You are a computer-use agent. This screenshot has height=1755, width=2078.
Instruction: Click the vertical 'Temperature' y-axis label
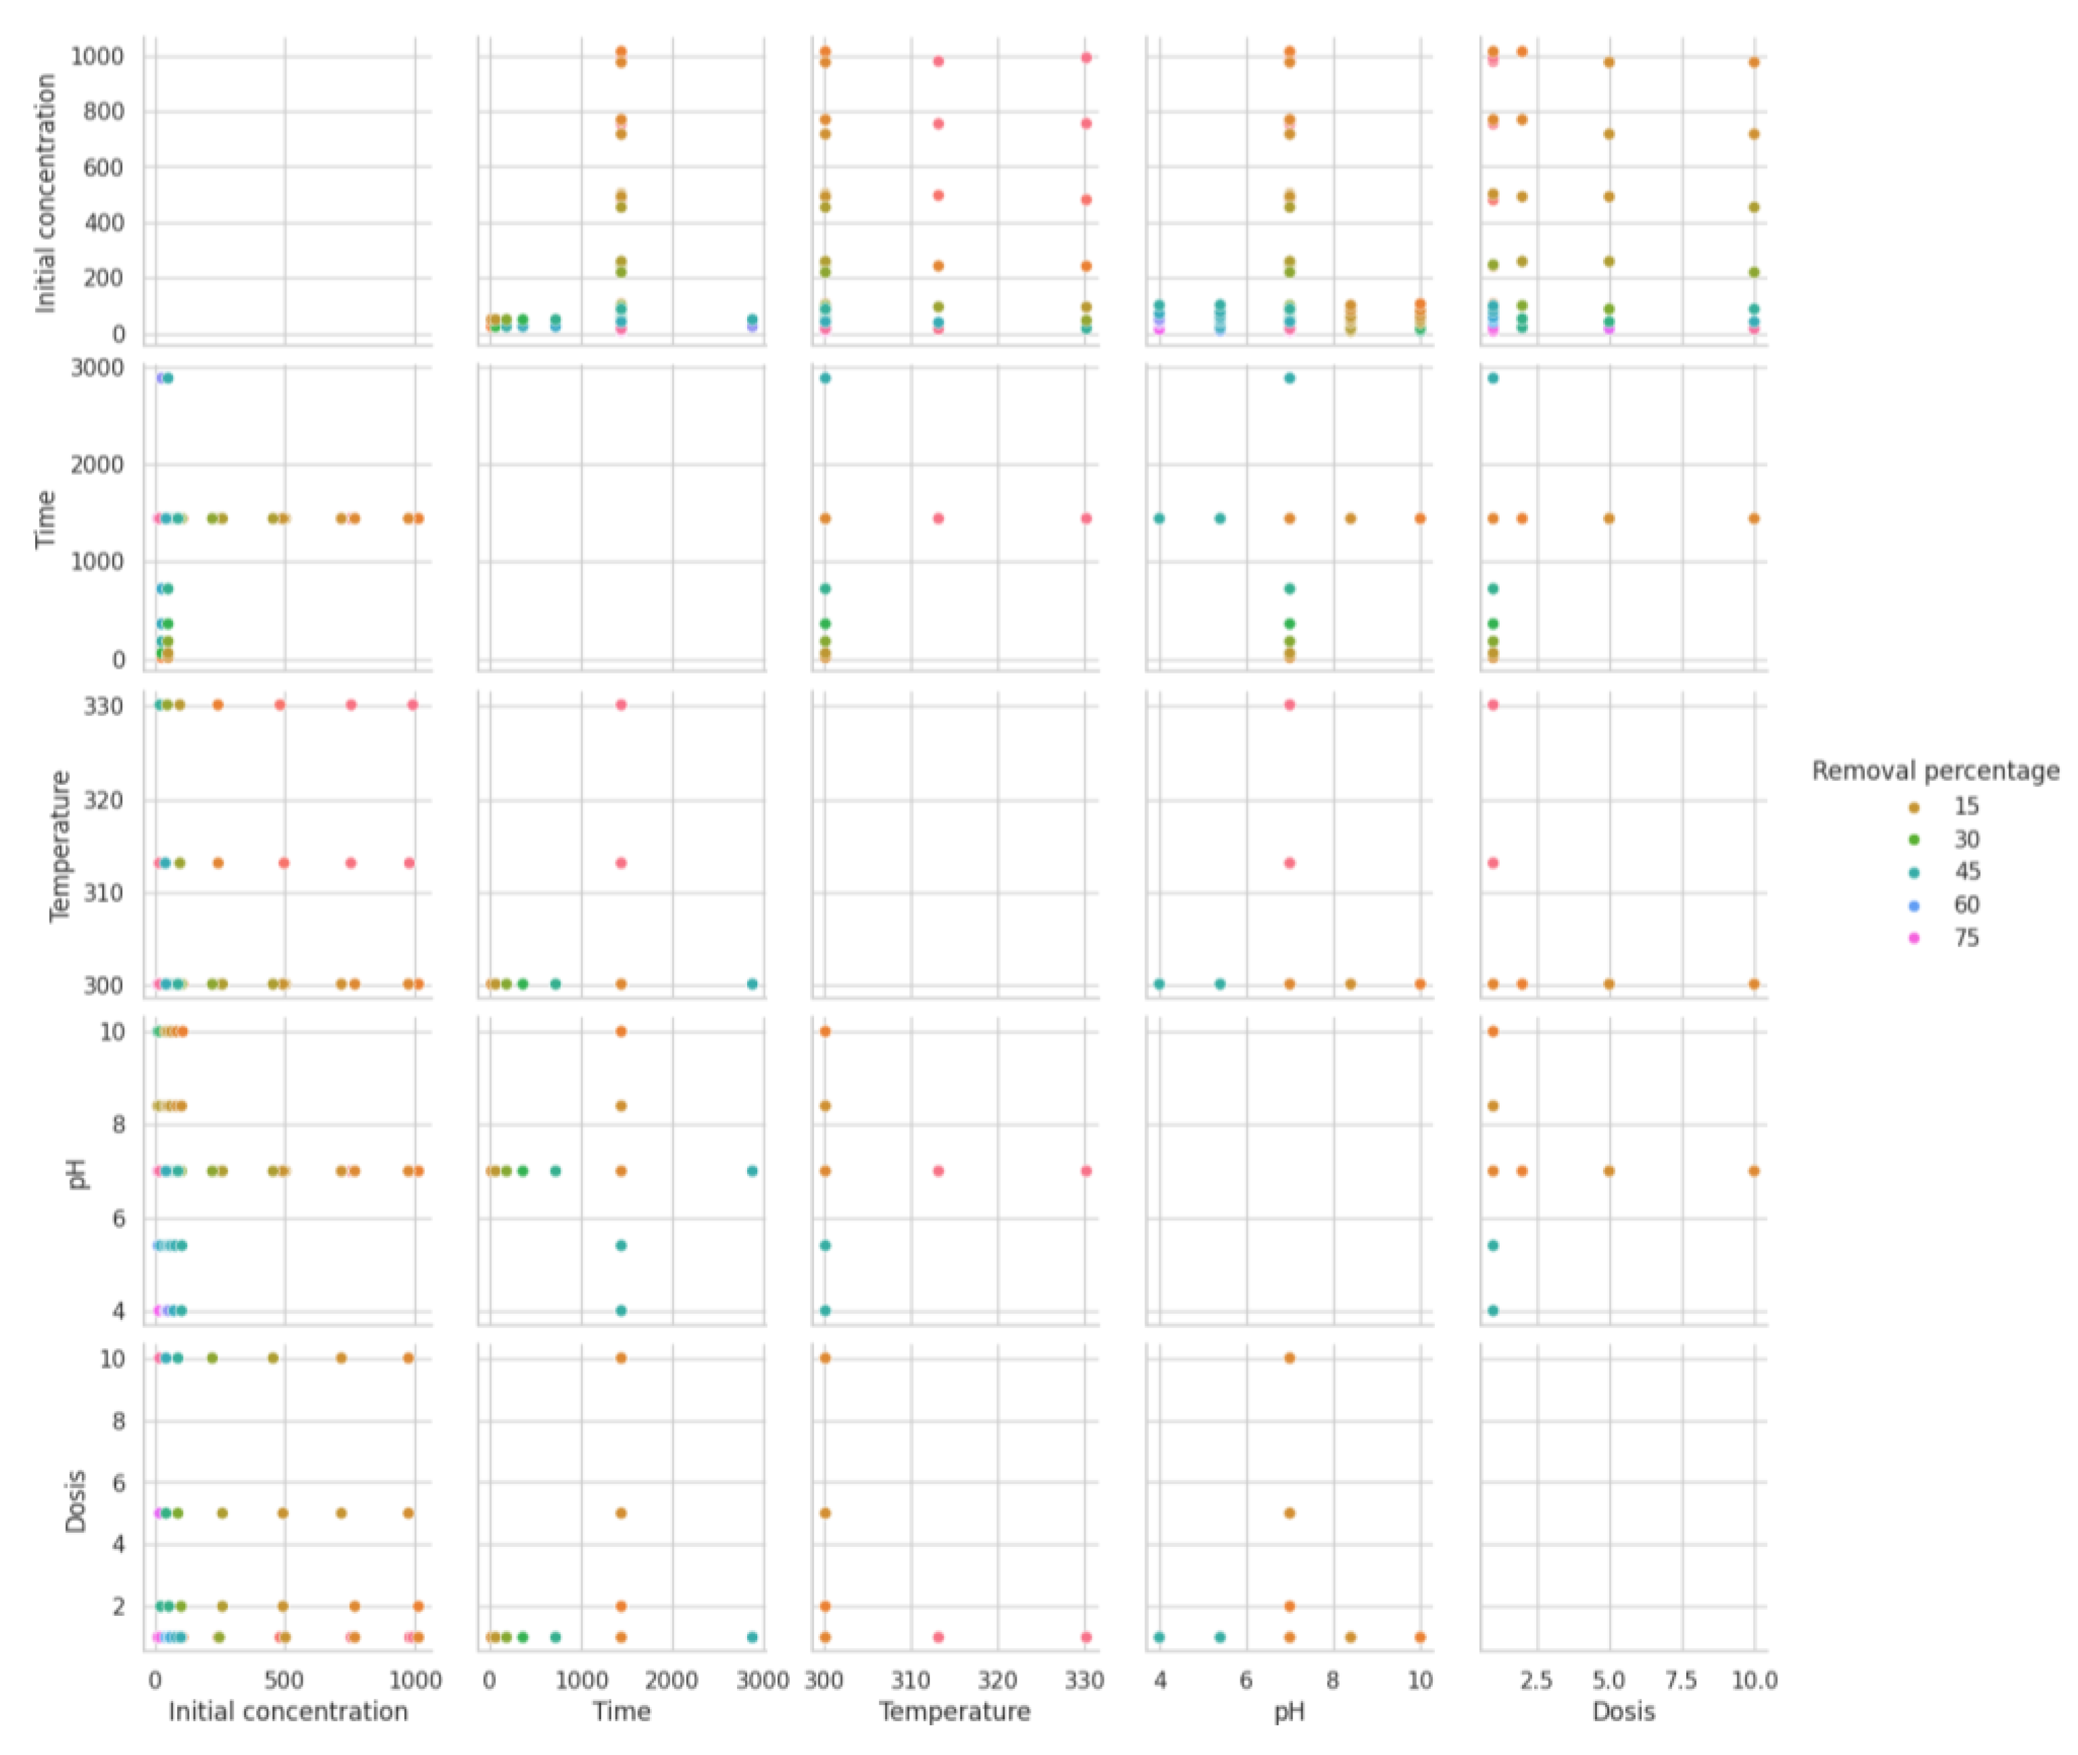tap(59, 846)
